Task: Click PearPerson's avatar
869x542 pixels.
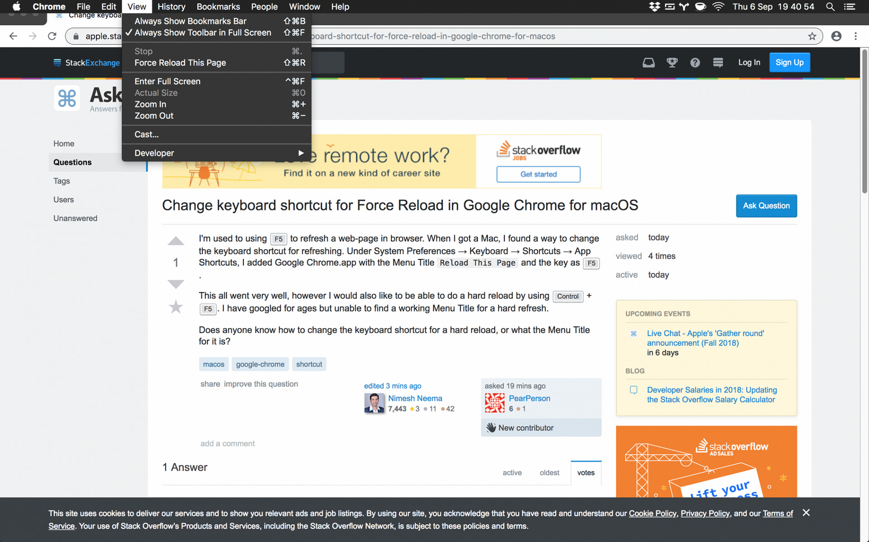Action: [495, 403]
